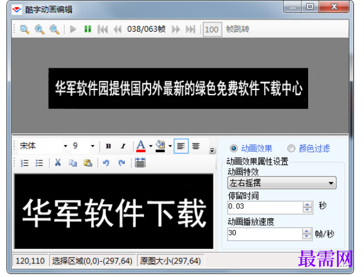Click the frame number input showing 100
Image resolution: width=364 pixels, height=277 pixels.
pyautogui.click(x=212, y=29)
